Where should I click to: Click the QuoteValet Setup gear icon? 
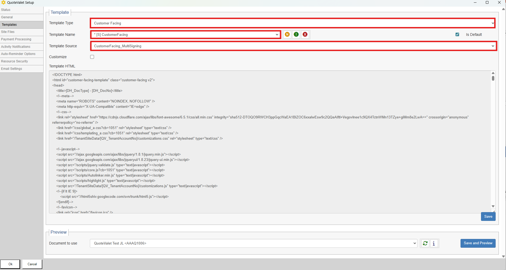[x=3, y=3]
